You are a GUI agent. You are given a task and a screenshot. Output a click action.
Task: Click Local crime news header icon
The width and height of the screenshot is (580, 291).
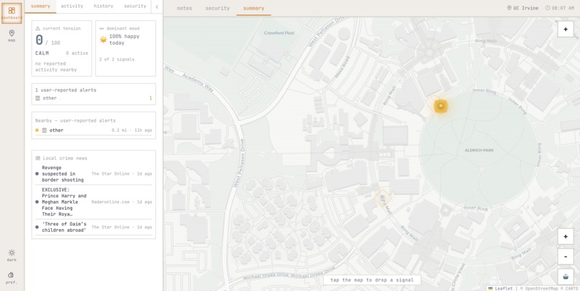tap(37, 158)
